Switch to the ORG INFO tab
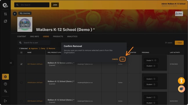Viewport: 188px width, 105px height. click(x=35, y=36)
